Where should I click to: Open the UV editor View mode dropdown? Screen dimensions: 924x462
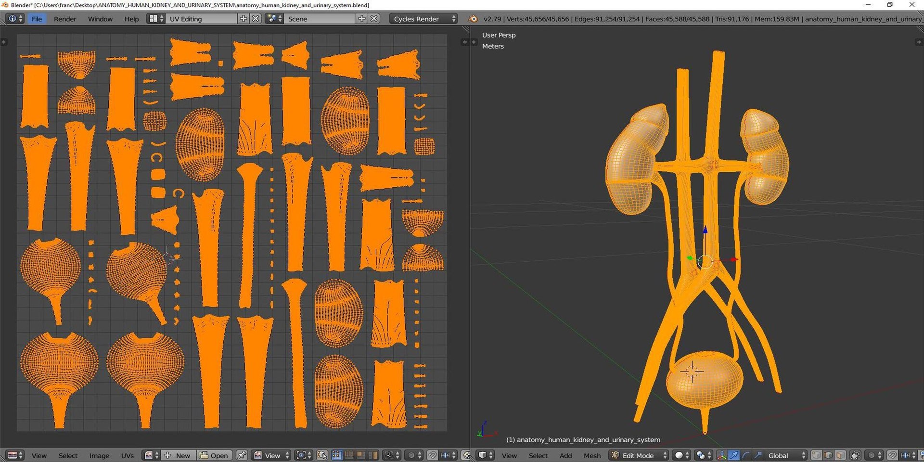[x=271, y=455]
